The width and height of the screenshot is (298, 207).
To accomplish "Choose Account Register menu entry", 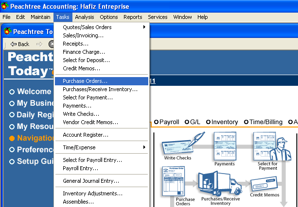I will point(102,135).
